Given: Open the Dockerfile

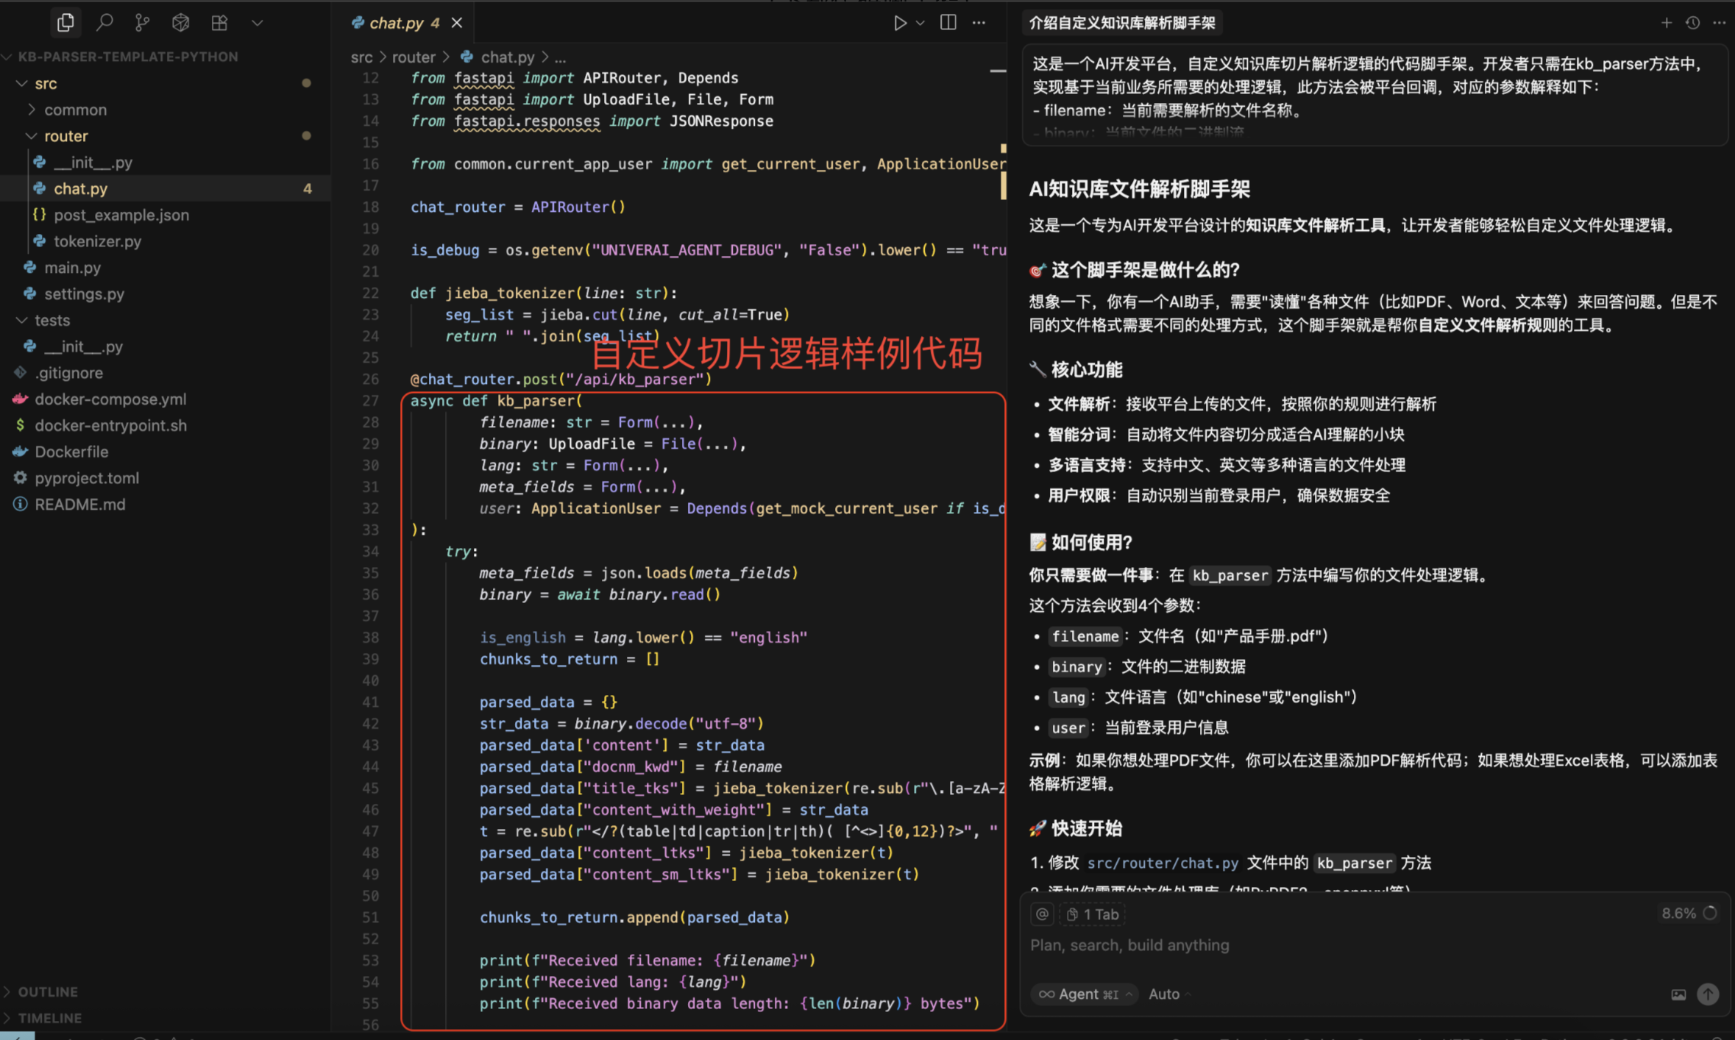Looking at the screenshot, I should (71, 452).
